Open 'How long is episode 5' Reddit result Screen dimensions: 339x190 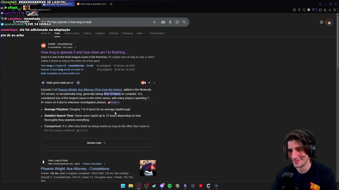click(85, 52)
